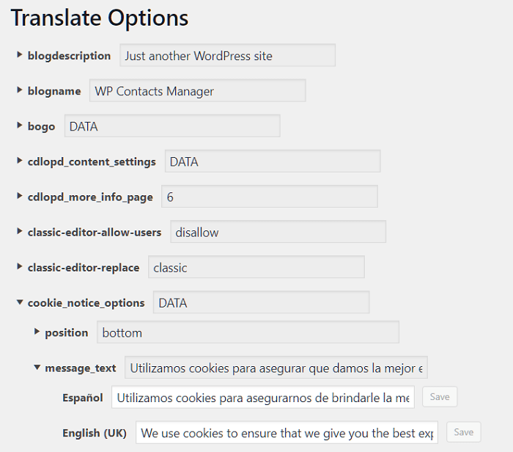The height and width of the screenshot is (452, 513).
Task: Save the English (UK) translation
Action: (x=463, y=432)
